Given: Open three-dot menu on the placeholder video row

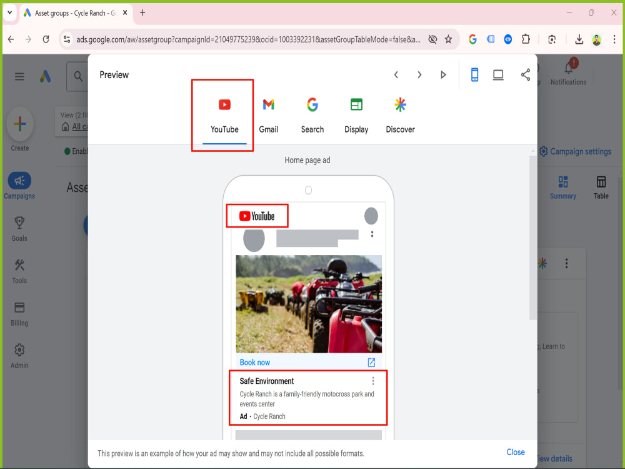Looking at the screenshot, I should click(x=372, y=234).
